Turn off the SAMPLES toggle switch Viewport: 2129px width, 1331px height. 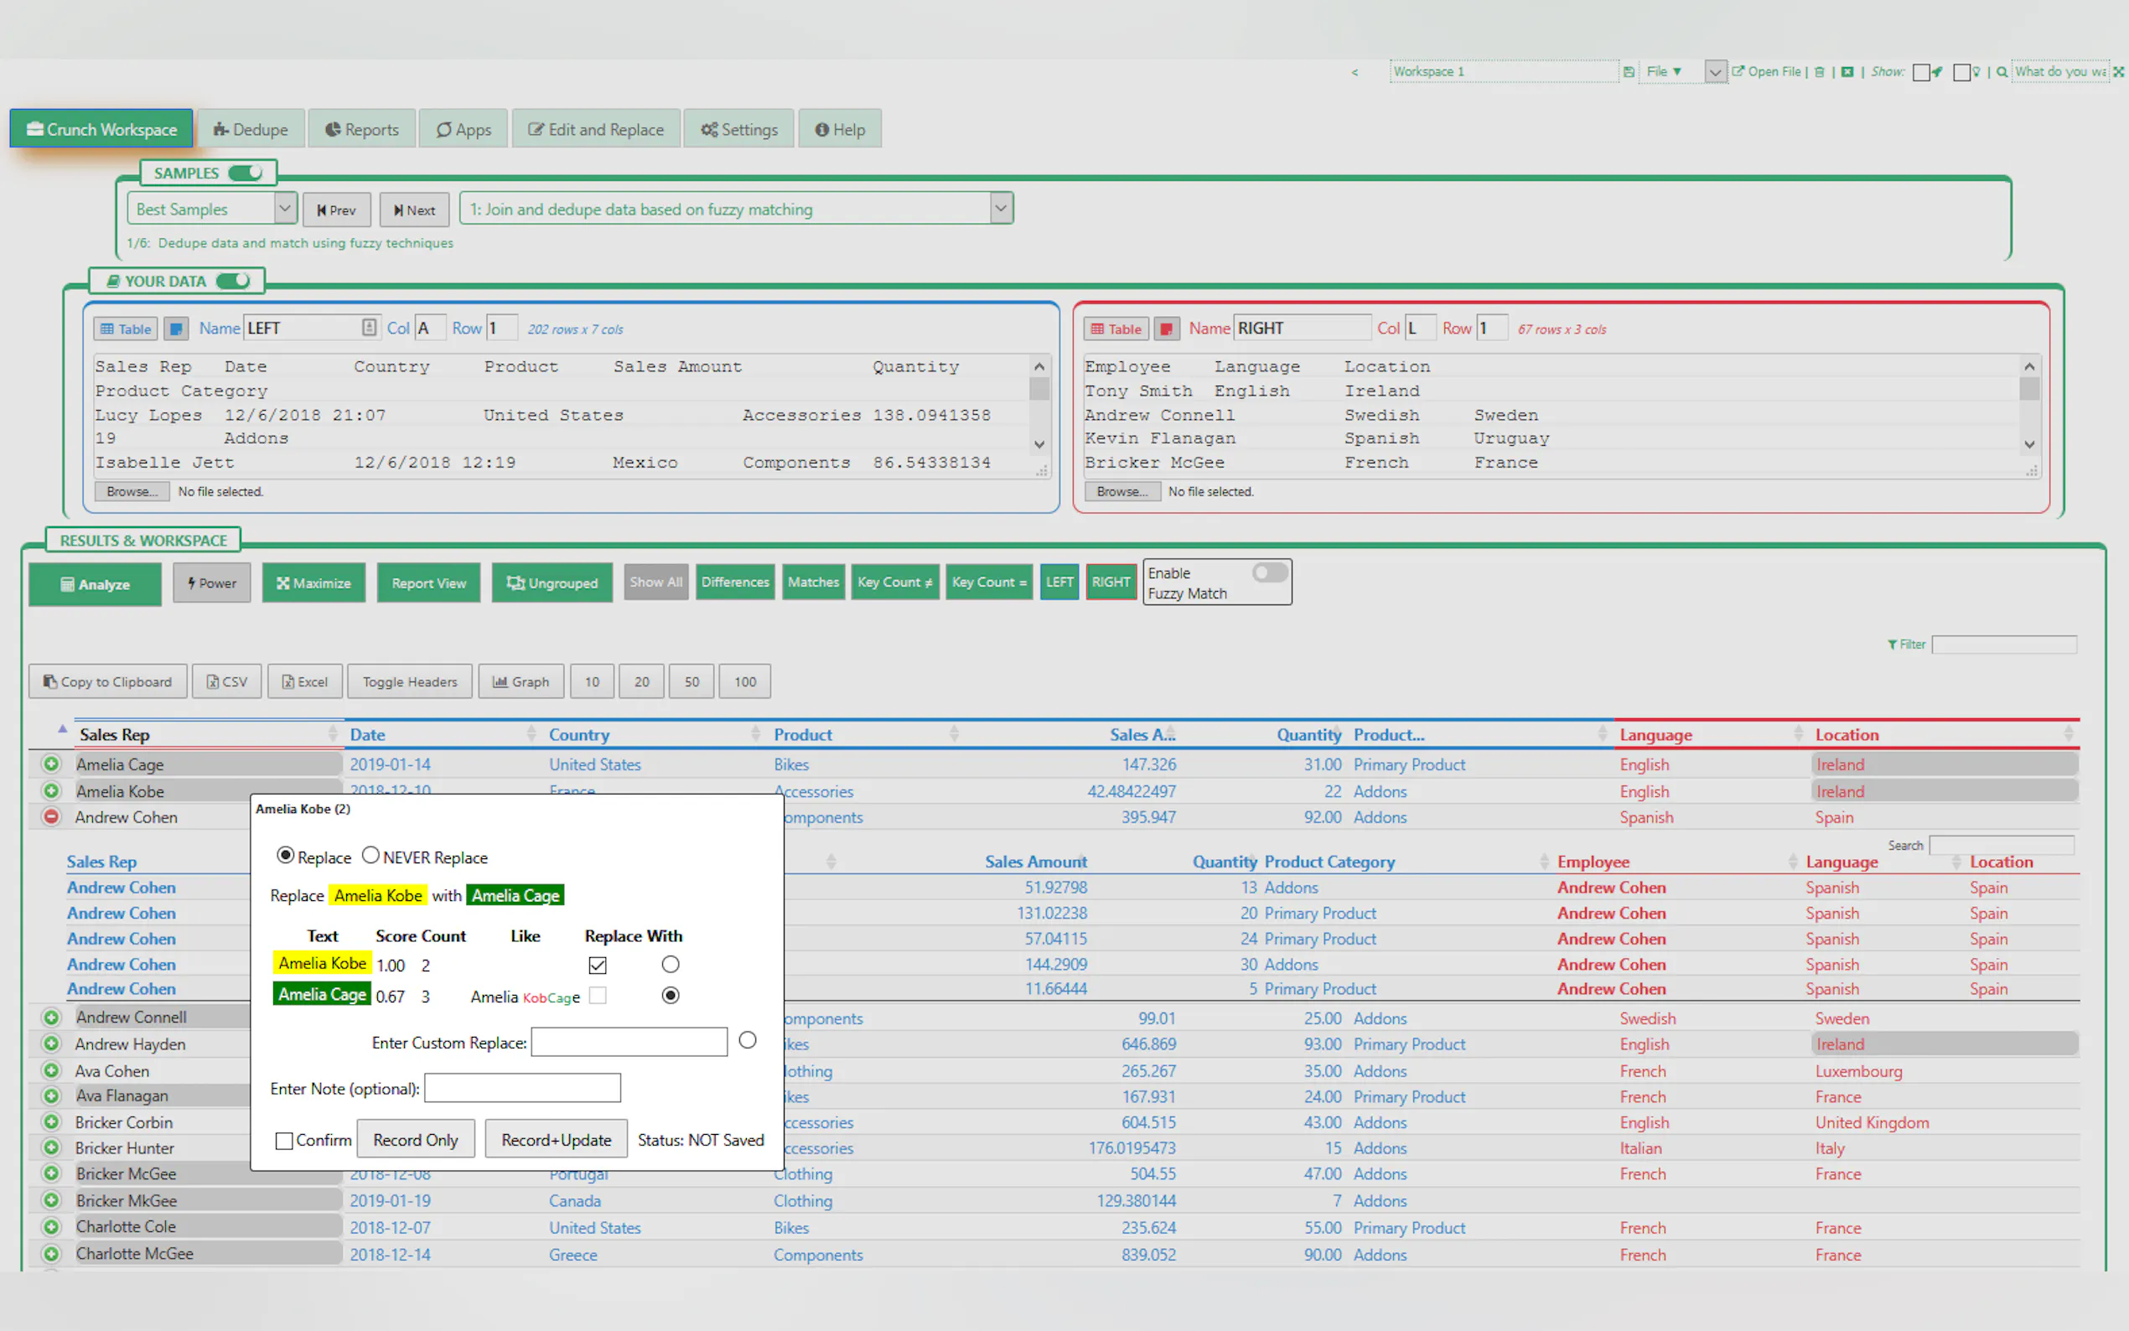(246, 173)
